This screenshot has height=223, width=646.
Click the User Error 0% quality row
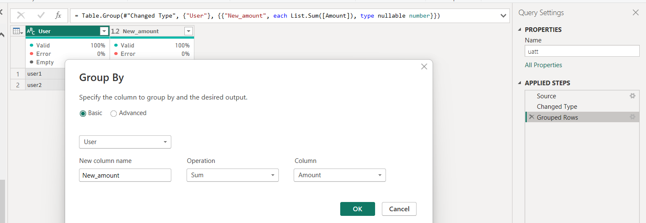coord(68,54)
